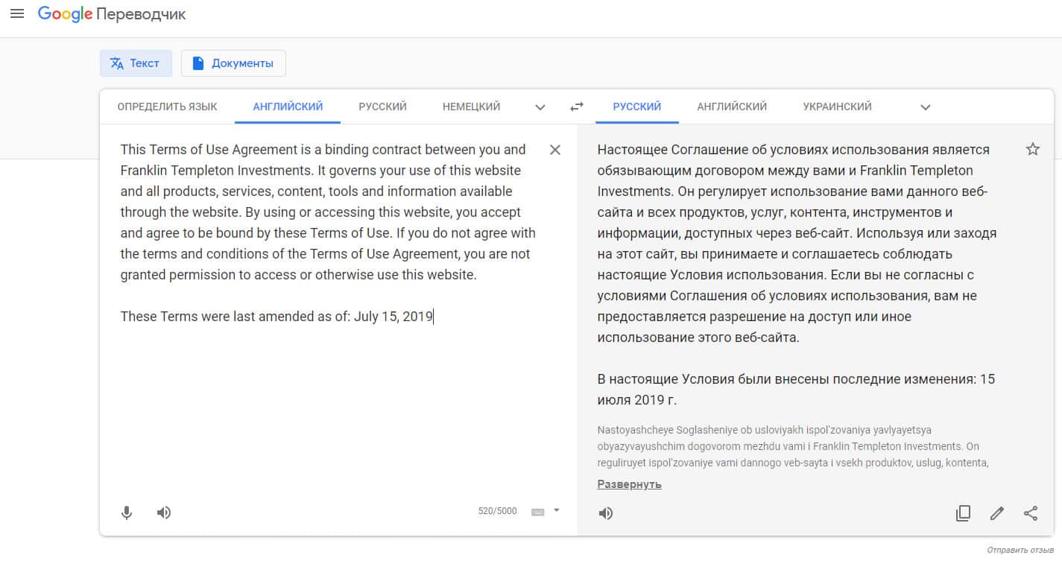The image size is (1062, 561).
Task: Save translation with the star icon
Action: 1032,149
